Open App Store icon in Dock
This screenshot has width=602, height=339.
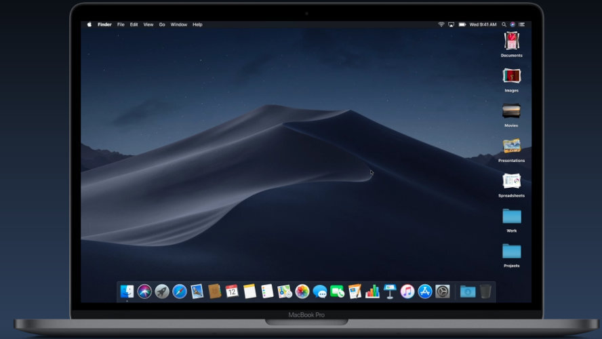click(425, 292)
